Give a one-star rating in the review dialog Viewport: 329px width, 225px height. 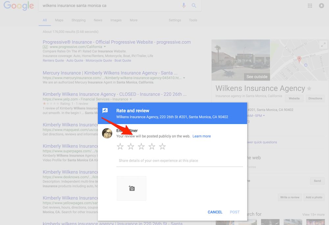point(120,146)
